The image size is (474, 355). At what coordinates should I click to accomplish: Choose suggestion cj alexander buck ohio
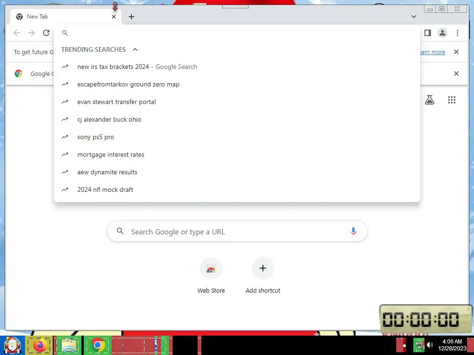coord(237,119)
